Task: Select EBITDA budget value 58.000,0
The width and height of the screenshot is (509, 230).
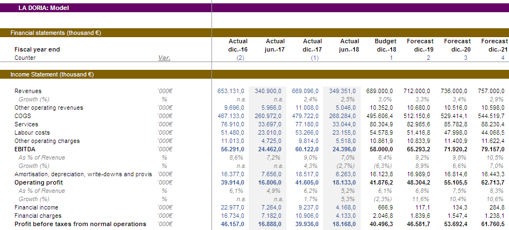Action: click(381, 149)
